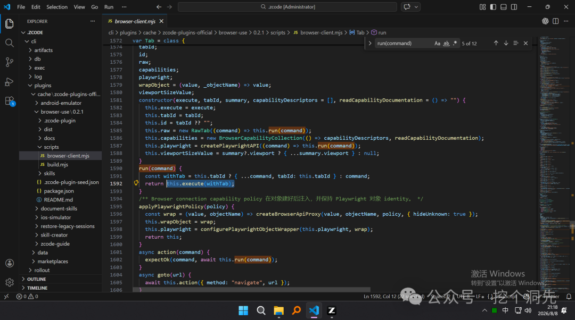The width and height of the screenshot is (575, 320).
Task: Open the Search view in the activity bar
Action: (10, 43)
